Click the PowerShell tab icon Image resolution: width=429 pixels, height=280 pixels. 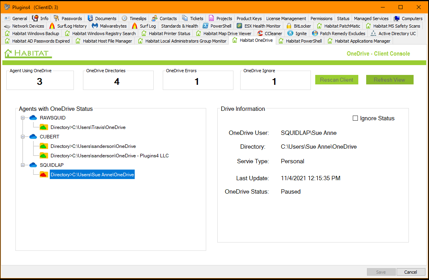[205, 26]
